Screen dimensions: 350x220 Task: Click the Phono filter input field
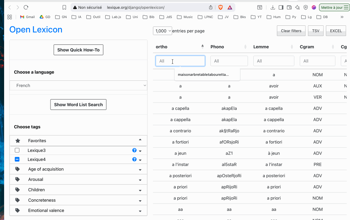coord(229,61)
